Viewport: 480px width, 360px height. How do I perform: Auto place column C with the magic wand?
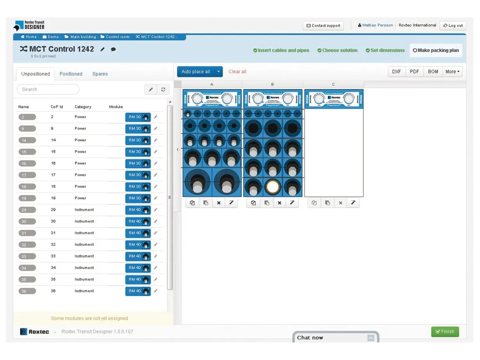click(x=353, y=203)
